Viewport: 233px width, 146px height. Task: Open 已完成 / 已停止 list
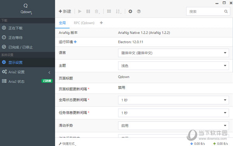pos(28,47)
